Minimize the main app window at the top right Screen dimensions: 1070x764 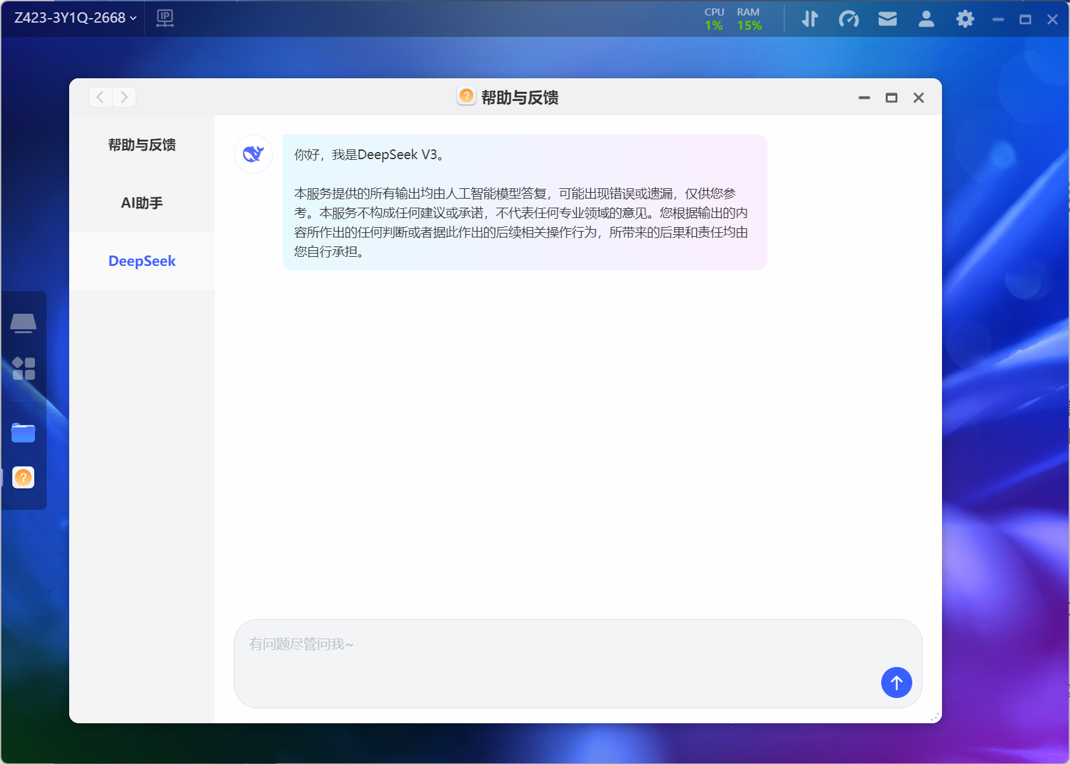pos(998,19)
